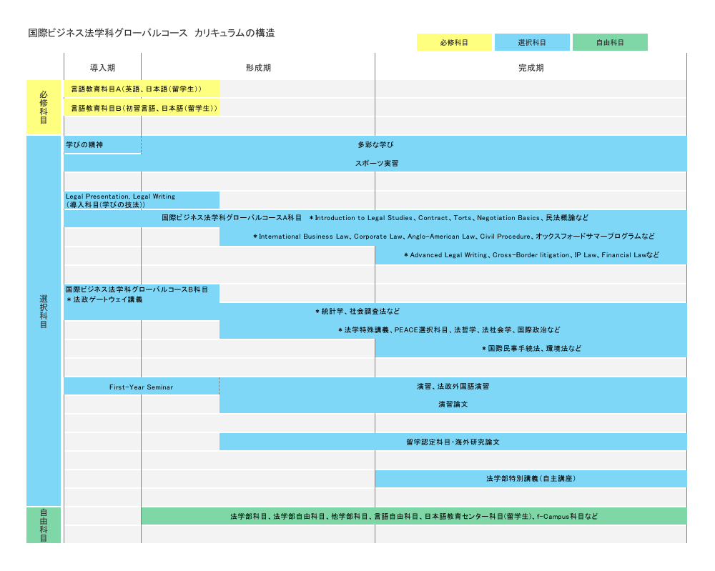Click the green 自由科目 vertical row label

click(44, 525)
